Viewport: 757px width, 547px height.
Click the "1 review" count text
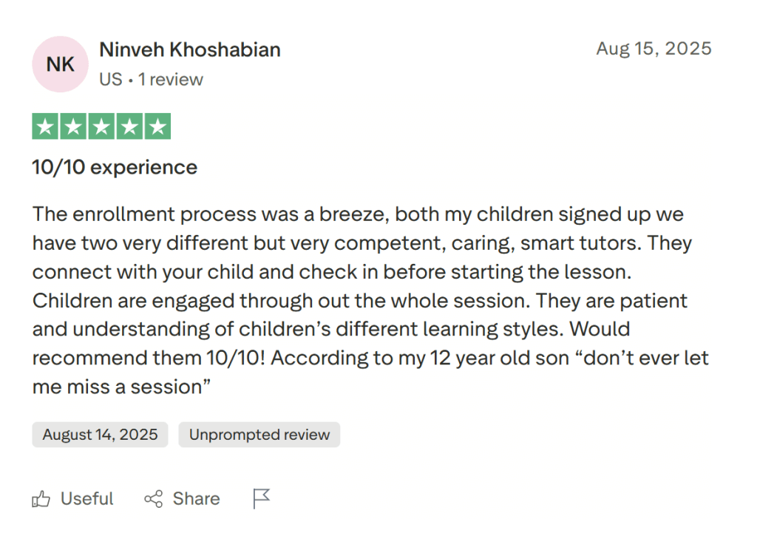tap(171, 79)
